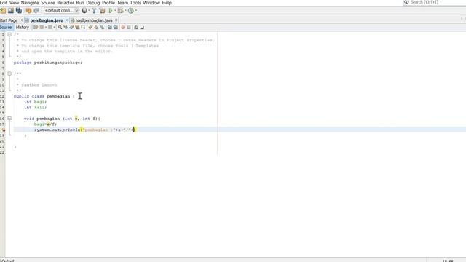The image size is (466, 262).
Task: Open dropdown arrow beside Profile Project icon
Action: 136,11
